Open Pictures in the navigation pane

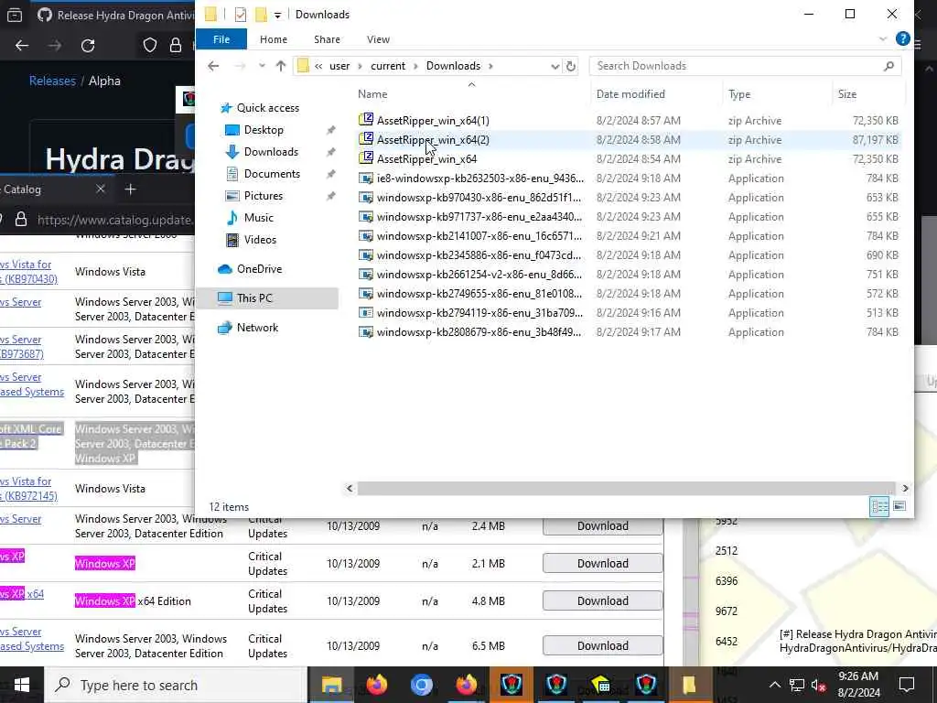click(263, 196)
